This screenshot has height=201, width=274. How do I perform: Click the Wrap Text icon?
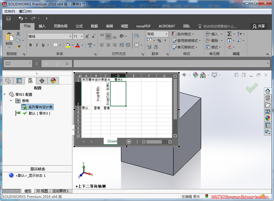click(x=137, y=36)
